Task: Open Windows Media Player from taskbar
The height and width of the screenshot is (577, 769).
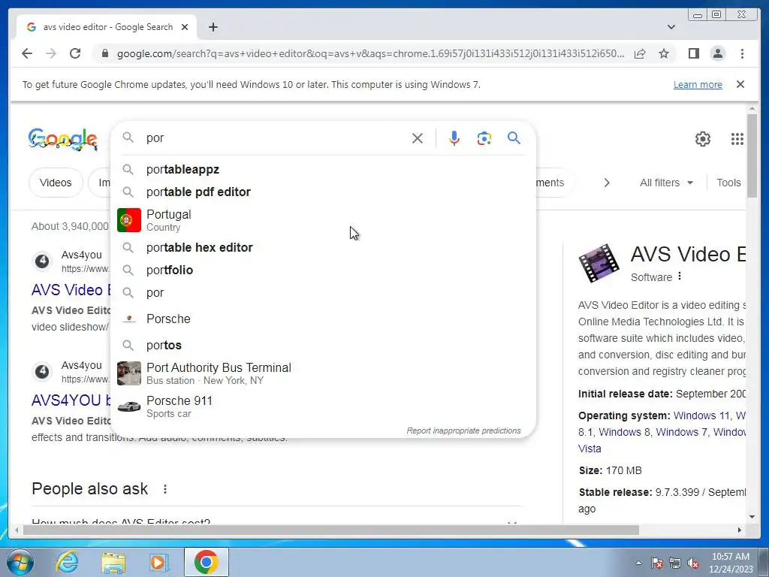Action: click(158, 562)
